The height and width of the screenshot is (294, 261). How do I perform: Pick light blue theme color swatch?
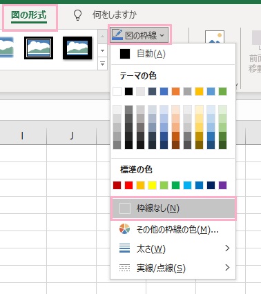pos(211,91)
